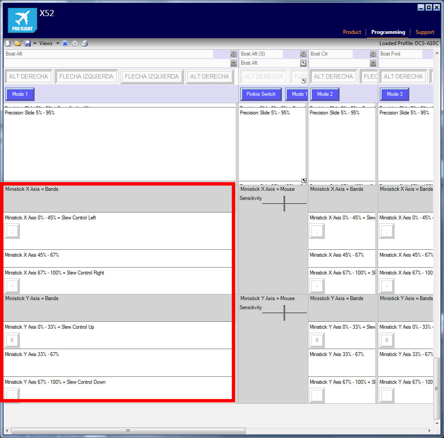Viewport: 444px width, 438px height.
Task: Click the link arrow icon beside Boat Aft under Boat Aft (S)
Action: click(303, 63)
